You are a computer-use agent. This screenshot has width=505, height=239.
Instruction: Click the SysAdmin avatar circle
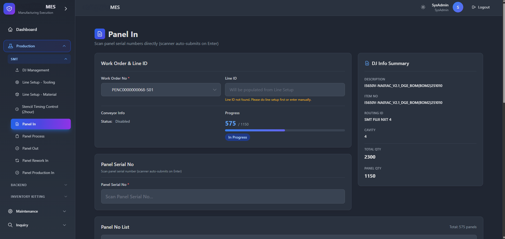[458, 7]
